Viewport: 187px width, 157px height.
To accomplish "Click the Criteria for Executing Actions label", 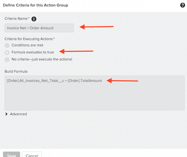I will coord(29,39).
